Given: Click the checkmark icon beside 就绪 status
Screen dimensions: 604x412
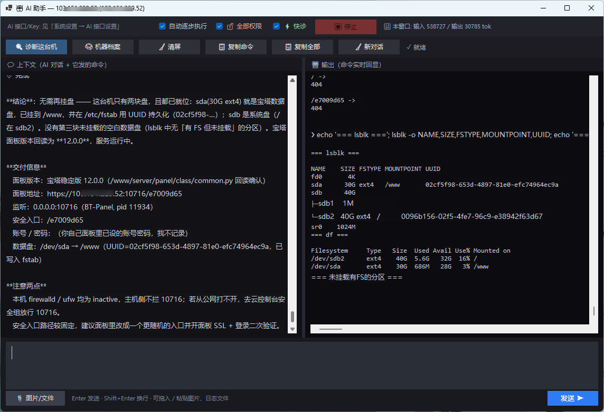Looking at the screenshot, I should click(409, 47).
